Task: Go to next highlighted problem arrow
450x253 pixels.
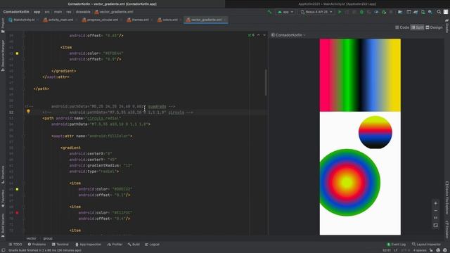Action: click(x=264, y=35)
